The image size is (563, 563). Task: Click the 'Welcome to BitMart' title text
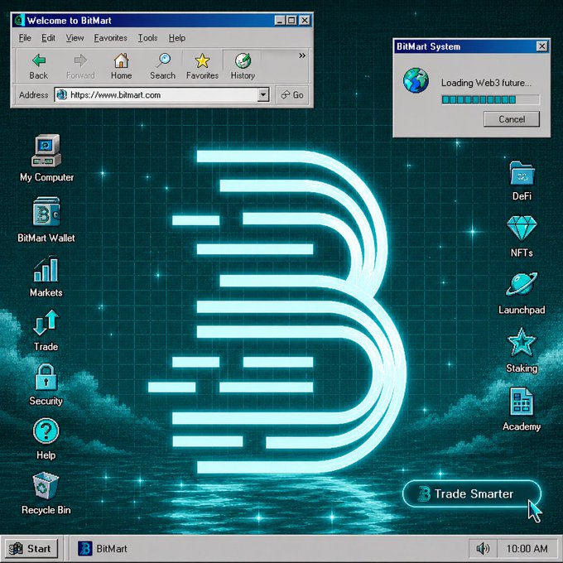click(69, 21)
